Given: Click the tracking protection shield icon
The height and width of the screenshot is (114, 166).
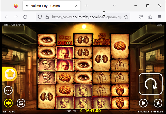Looking at the screenshot, I should (40, 17).
